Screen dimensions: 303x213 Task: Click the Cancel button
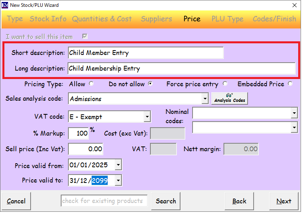point(16,201)
